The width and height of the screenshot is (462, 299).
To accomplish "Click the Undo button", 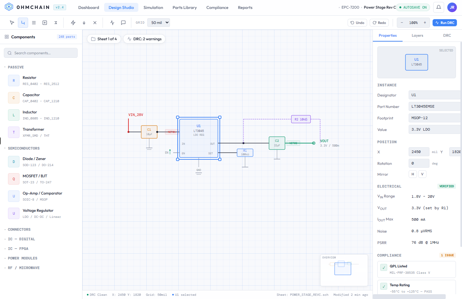I will coord(357,23).
